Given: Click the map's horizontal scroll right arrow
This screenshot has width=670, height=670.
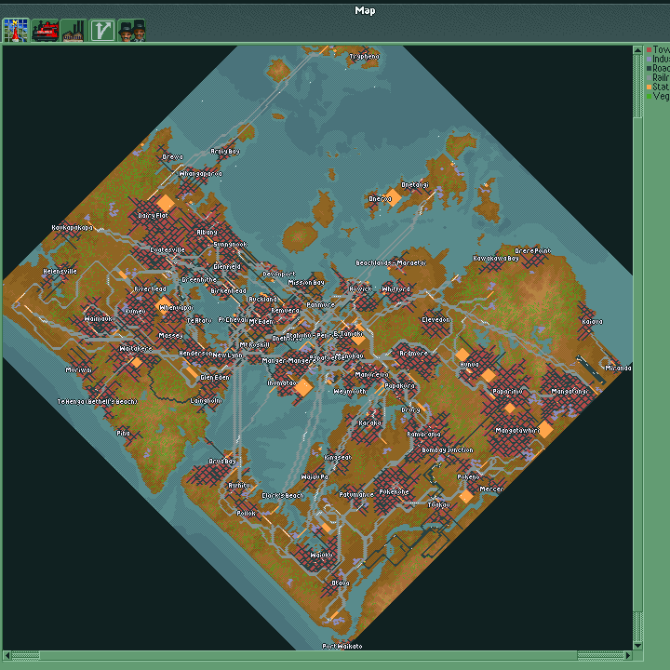Looking at the screenshot, I should [628, 655].
